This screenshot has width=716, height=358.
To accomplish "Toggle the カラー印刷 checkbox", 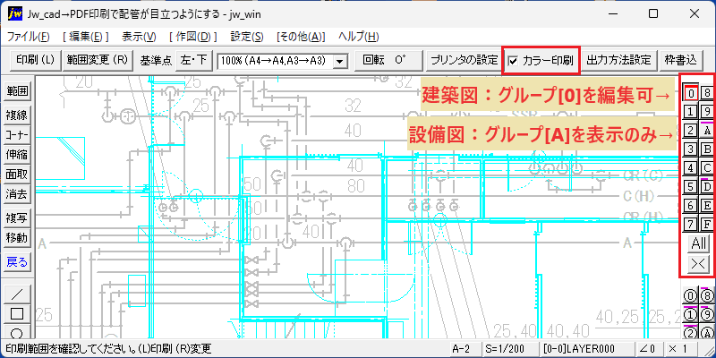I will tap(514, 61).
